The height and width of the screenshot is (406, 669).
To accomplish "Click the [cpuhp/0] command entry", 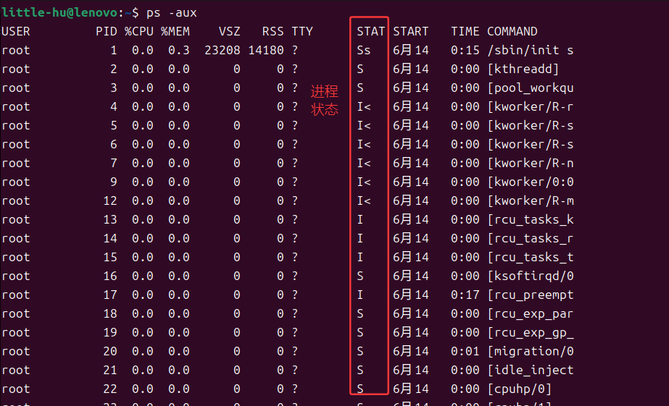I will click(x=519, y=389).
